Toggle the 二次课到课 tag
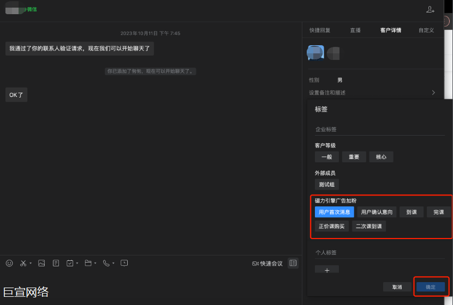 pos(368,227)
